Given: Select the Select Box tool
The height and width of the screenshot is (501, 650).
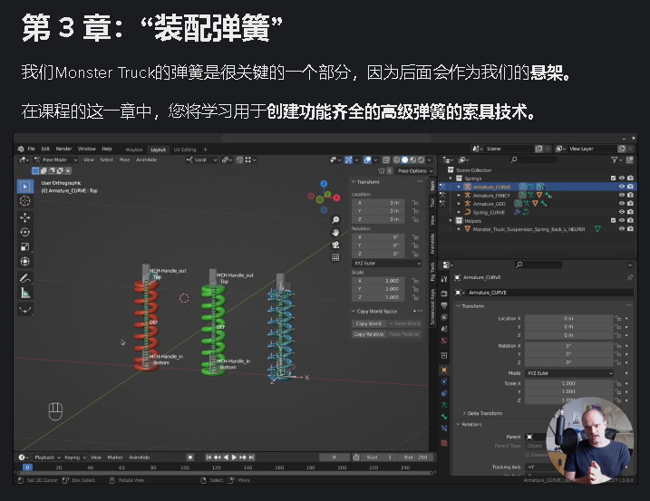Looking at the screenshot, I should (24, 187).
